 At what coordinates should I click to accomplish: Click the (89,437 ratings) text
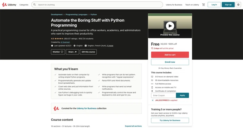[71, 39]
